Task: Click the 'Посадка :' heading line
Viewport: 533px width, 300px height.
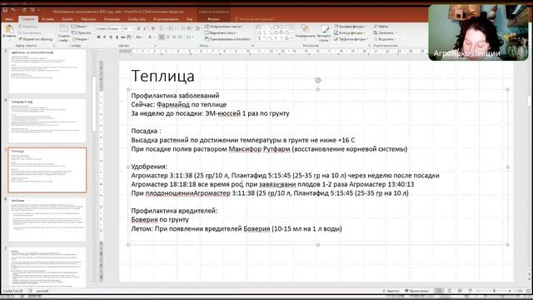Action: (147, 131)
